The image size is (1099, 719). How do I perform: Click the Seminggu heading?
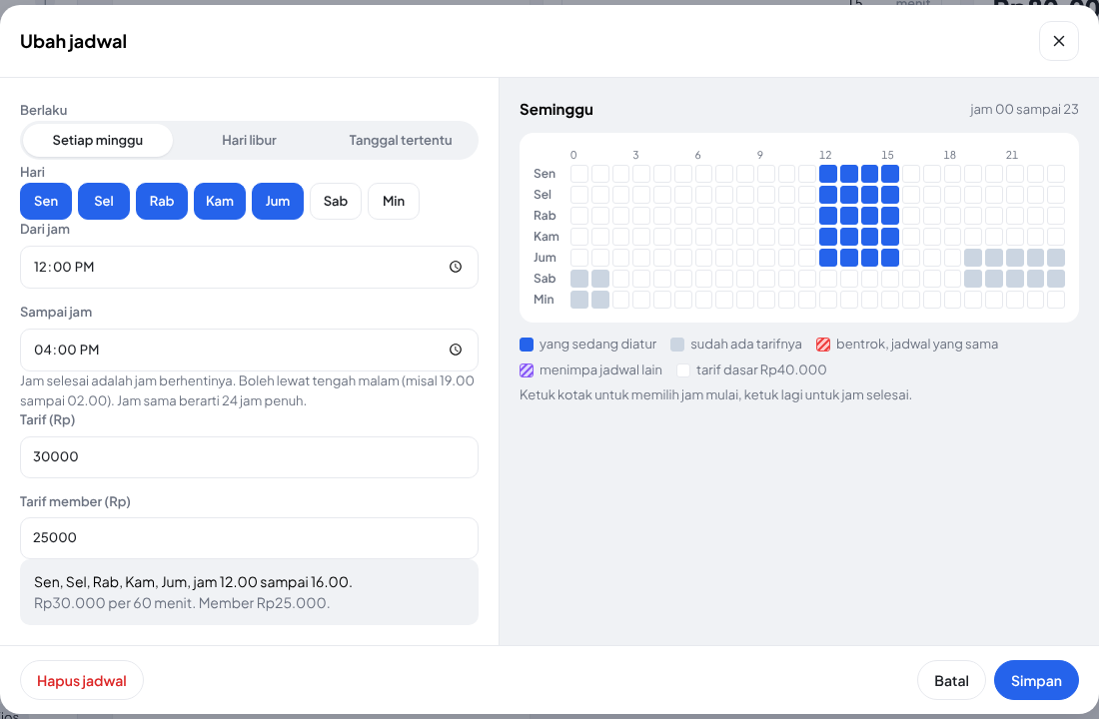pyautogui.click(x=556, y=109)
